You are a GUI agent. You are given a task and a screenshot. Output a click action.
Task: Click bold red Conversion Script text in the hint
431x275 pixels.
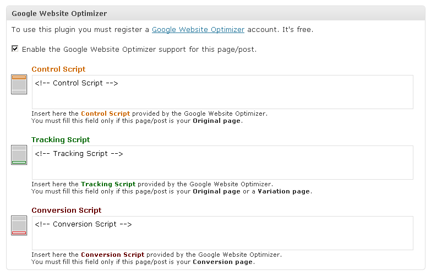(112, 255)
